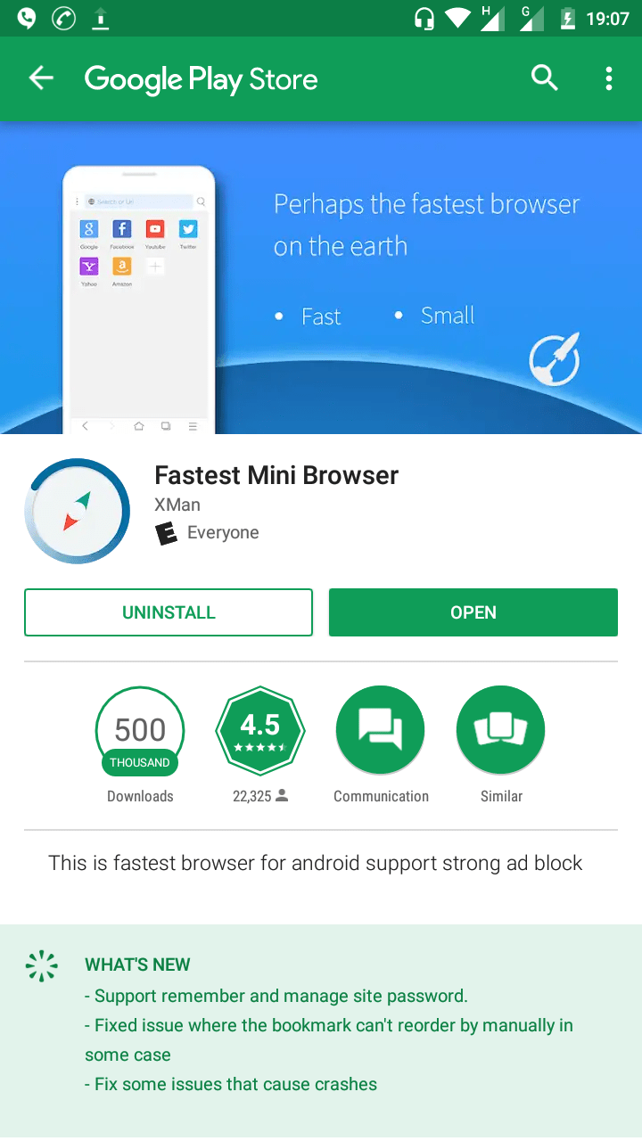Image resolution: width=642 pixels, height=1141 pixels.
Task: Select the XMan developer name
Action: (177, 505)
